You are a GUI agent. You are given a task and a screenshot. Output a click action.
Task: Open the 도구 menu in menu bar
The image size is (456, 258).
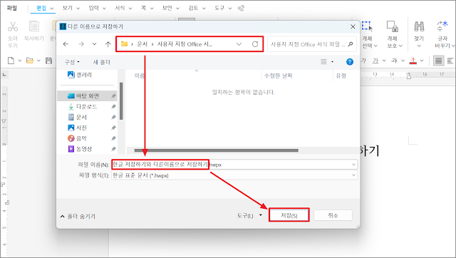219,8
